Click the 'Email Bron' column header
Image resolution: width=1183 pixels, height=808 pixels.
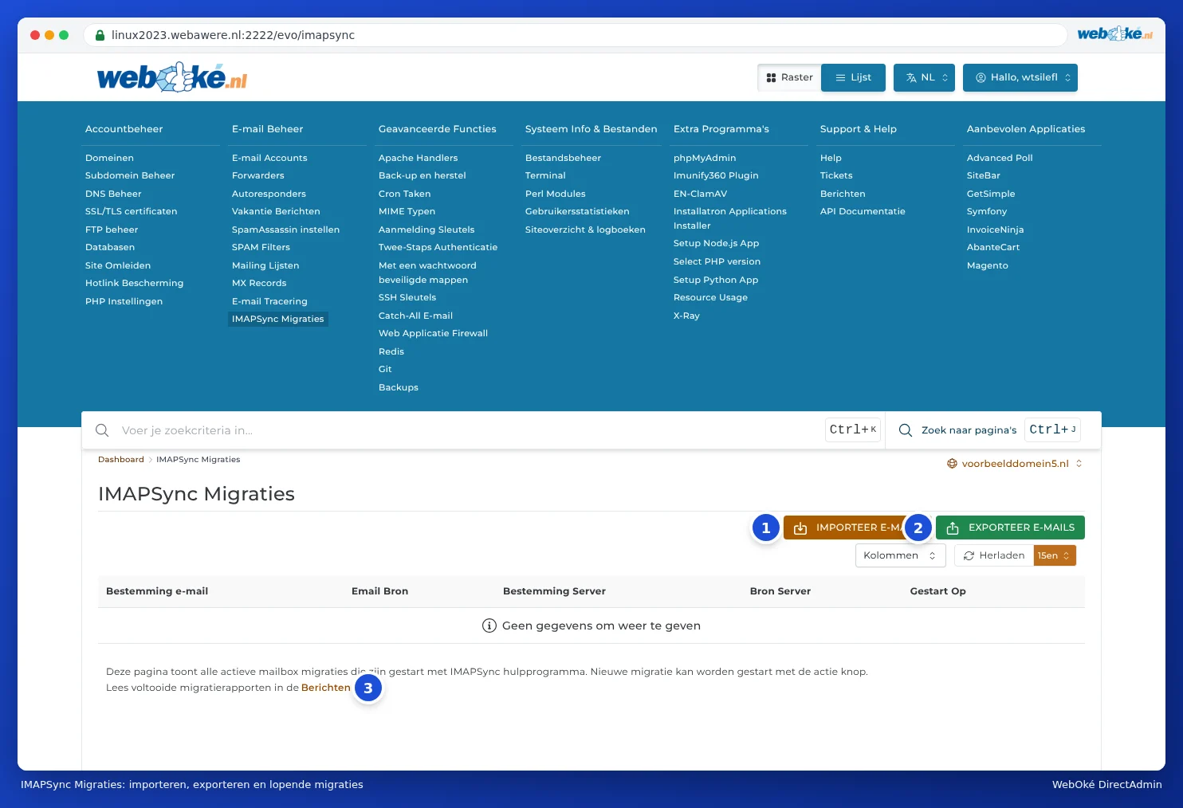pyautogui.click(x=379, y=591)
